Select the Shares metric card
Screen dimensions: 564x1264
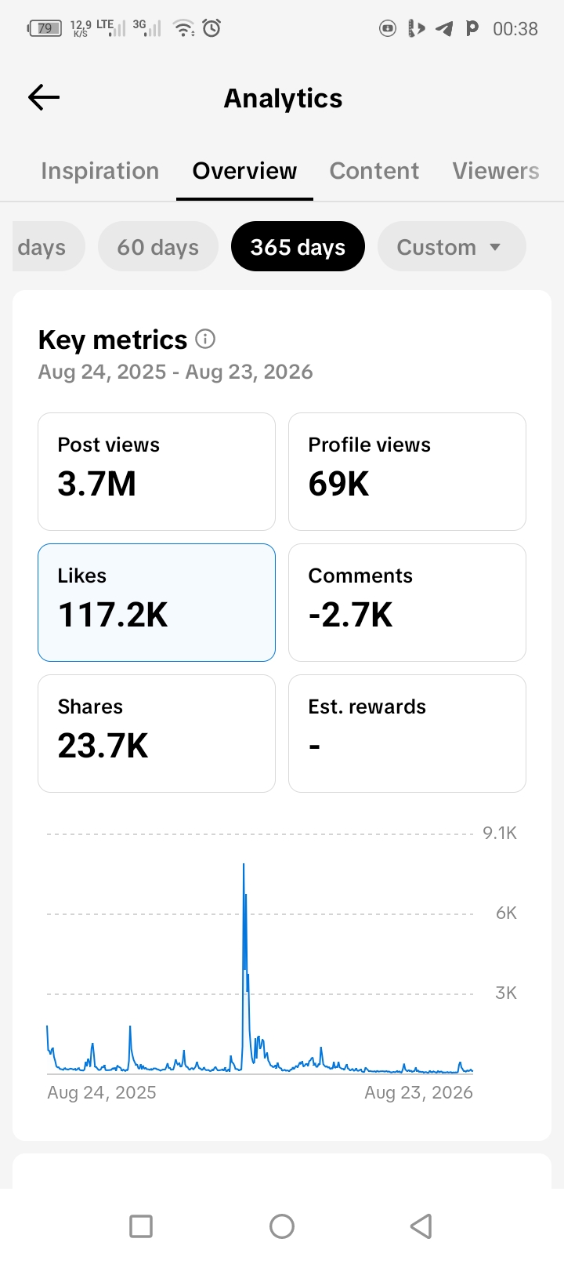coord(157,734)
